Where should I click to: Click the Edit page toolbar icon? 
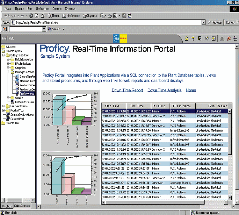[115, 16]
